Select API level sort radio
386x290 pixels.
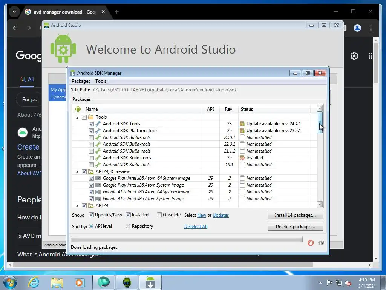click(x=91, y=226)
